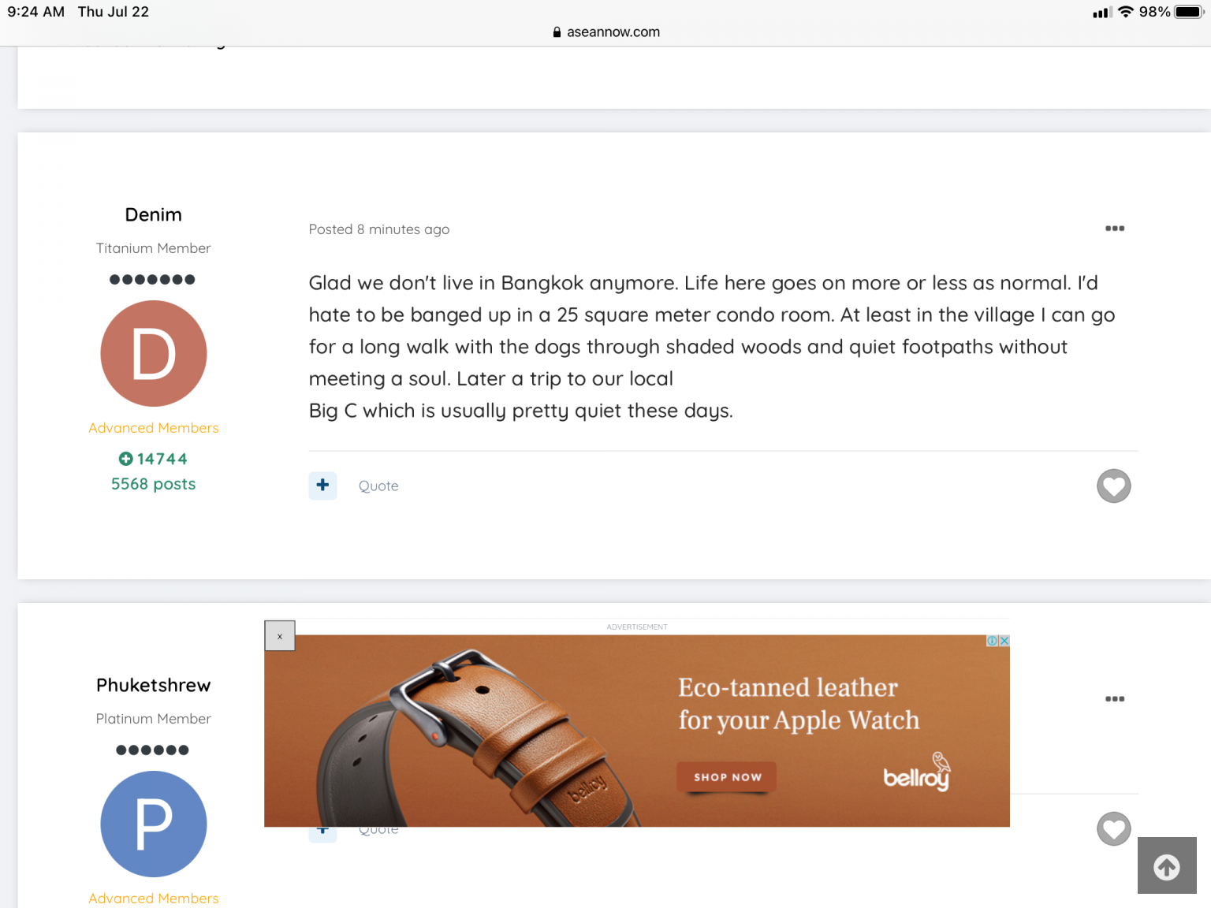View Denim's 5568 posts link
Viewport: 1211px width, 908px height.
point(154,484)
